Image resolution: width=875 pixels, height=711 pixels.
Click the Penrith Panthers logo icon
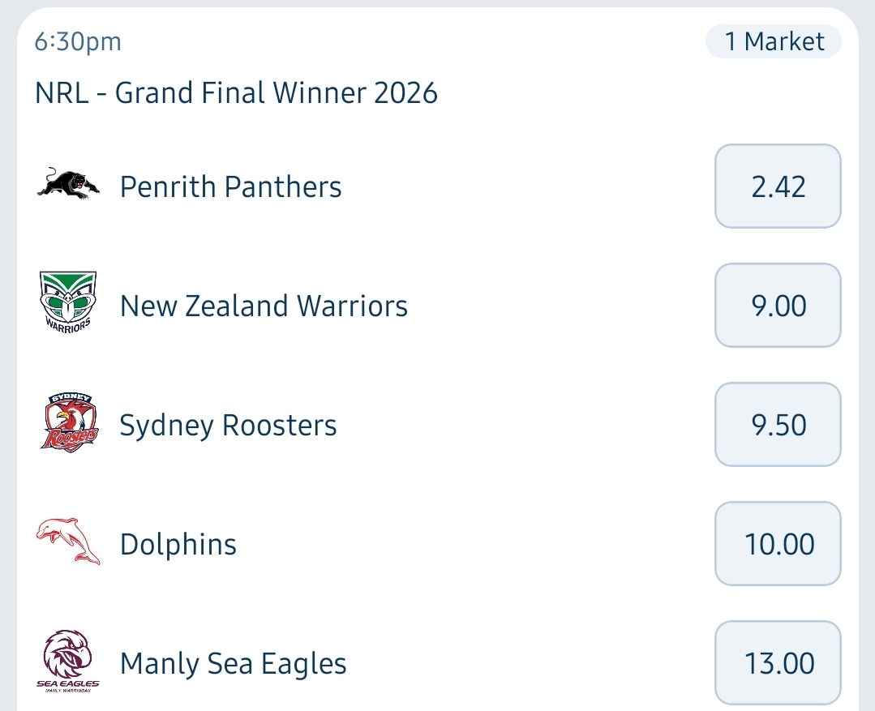click(68, 184)
